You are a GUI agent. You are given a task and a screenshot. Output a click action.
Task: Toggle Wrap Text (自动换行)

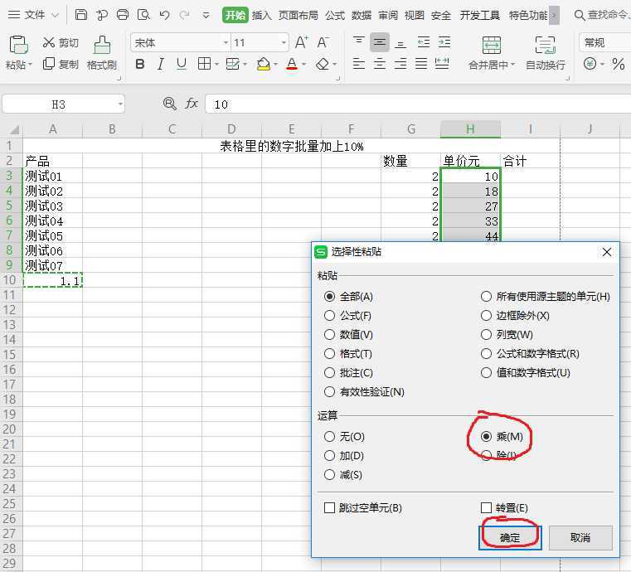point(546,53)
